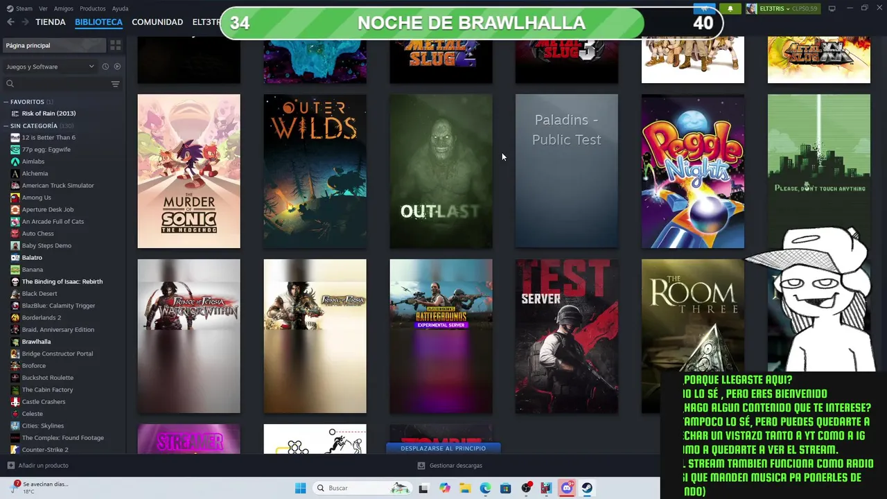The width and height of the screenshot is (887, 499).
Task: Click the Banana game icon
Action: coord(15,270)
